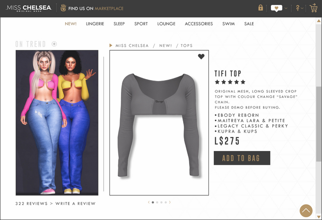This screenshot has height=220, width=322.
Task: Select the fourth image carousel dot
Action: pos(166,203)
